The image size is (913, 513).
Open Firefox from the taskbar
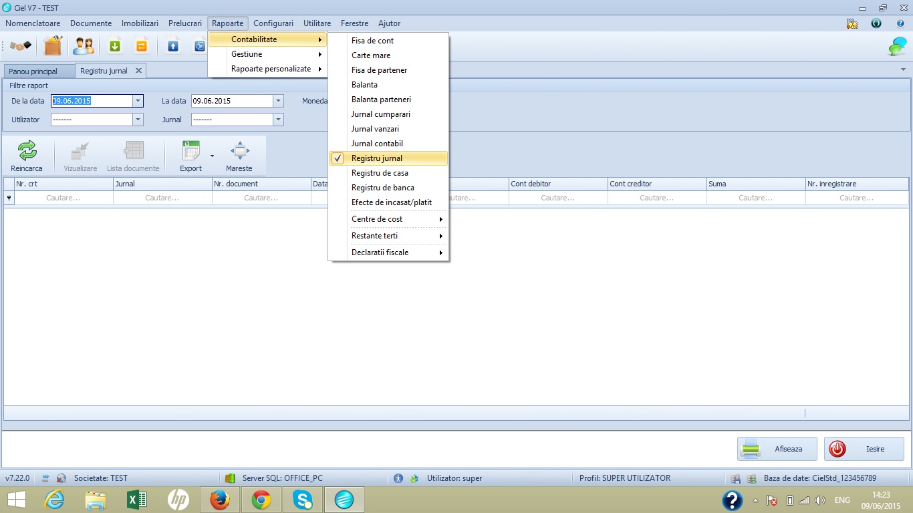(x=220, y=500)
